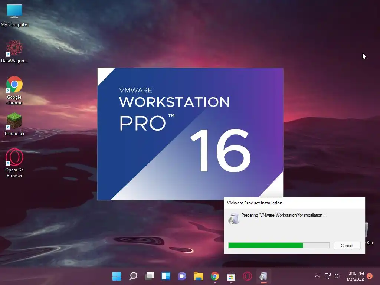The width and height of the screenshot is (380, 285).
Task: Click the green installation progress bar
Action: pyautogui.click(x=279, y=245)
